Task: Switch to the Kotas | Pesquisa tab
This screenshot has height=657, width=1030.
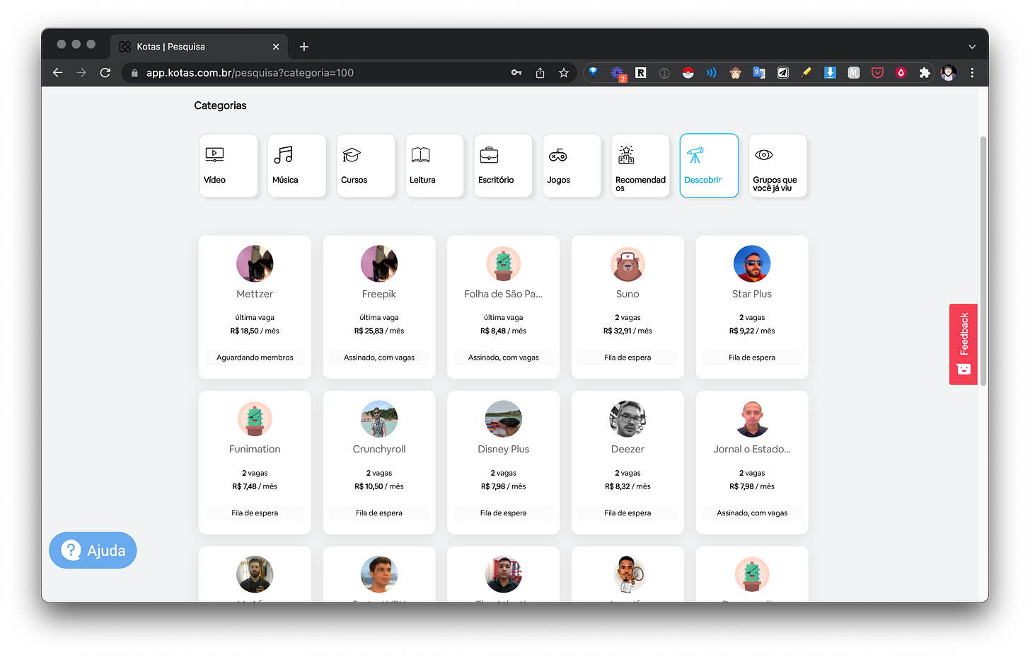Action: [199, 47]
